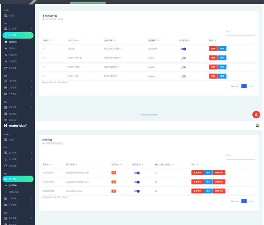Select the 生成卡密 sidebar icon
The height and width of the screenshot is (225, 264).
point(6,55)
